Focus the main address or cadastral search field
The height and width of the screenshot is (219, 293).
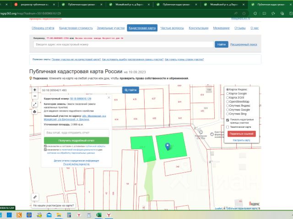pyautogui.click(x=124, y=44)
